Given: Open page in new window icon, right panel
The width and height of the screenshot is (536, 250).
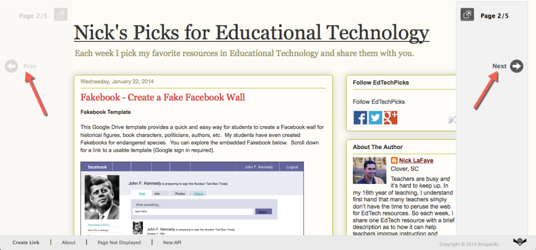Looking at the screenshot, I should pos(467,15).
